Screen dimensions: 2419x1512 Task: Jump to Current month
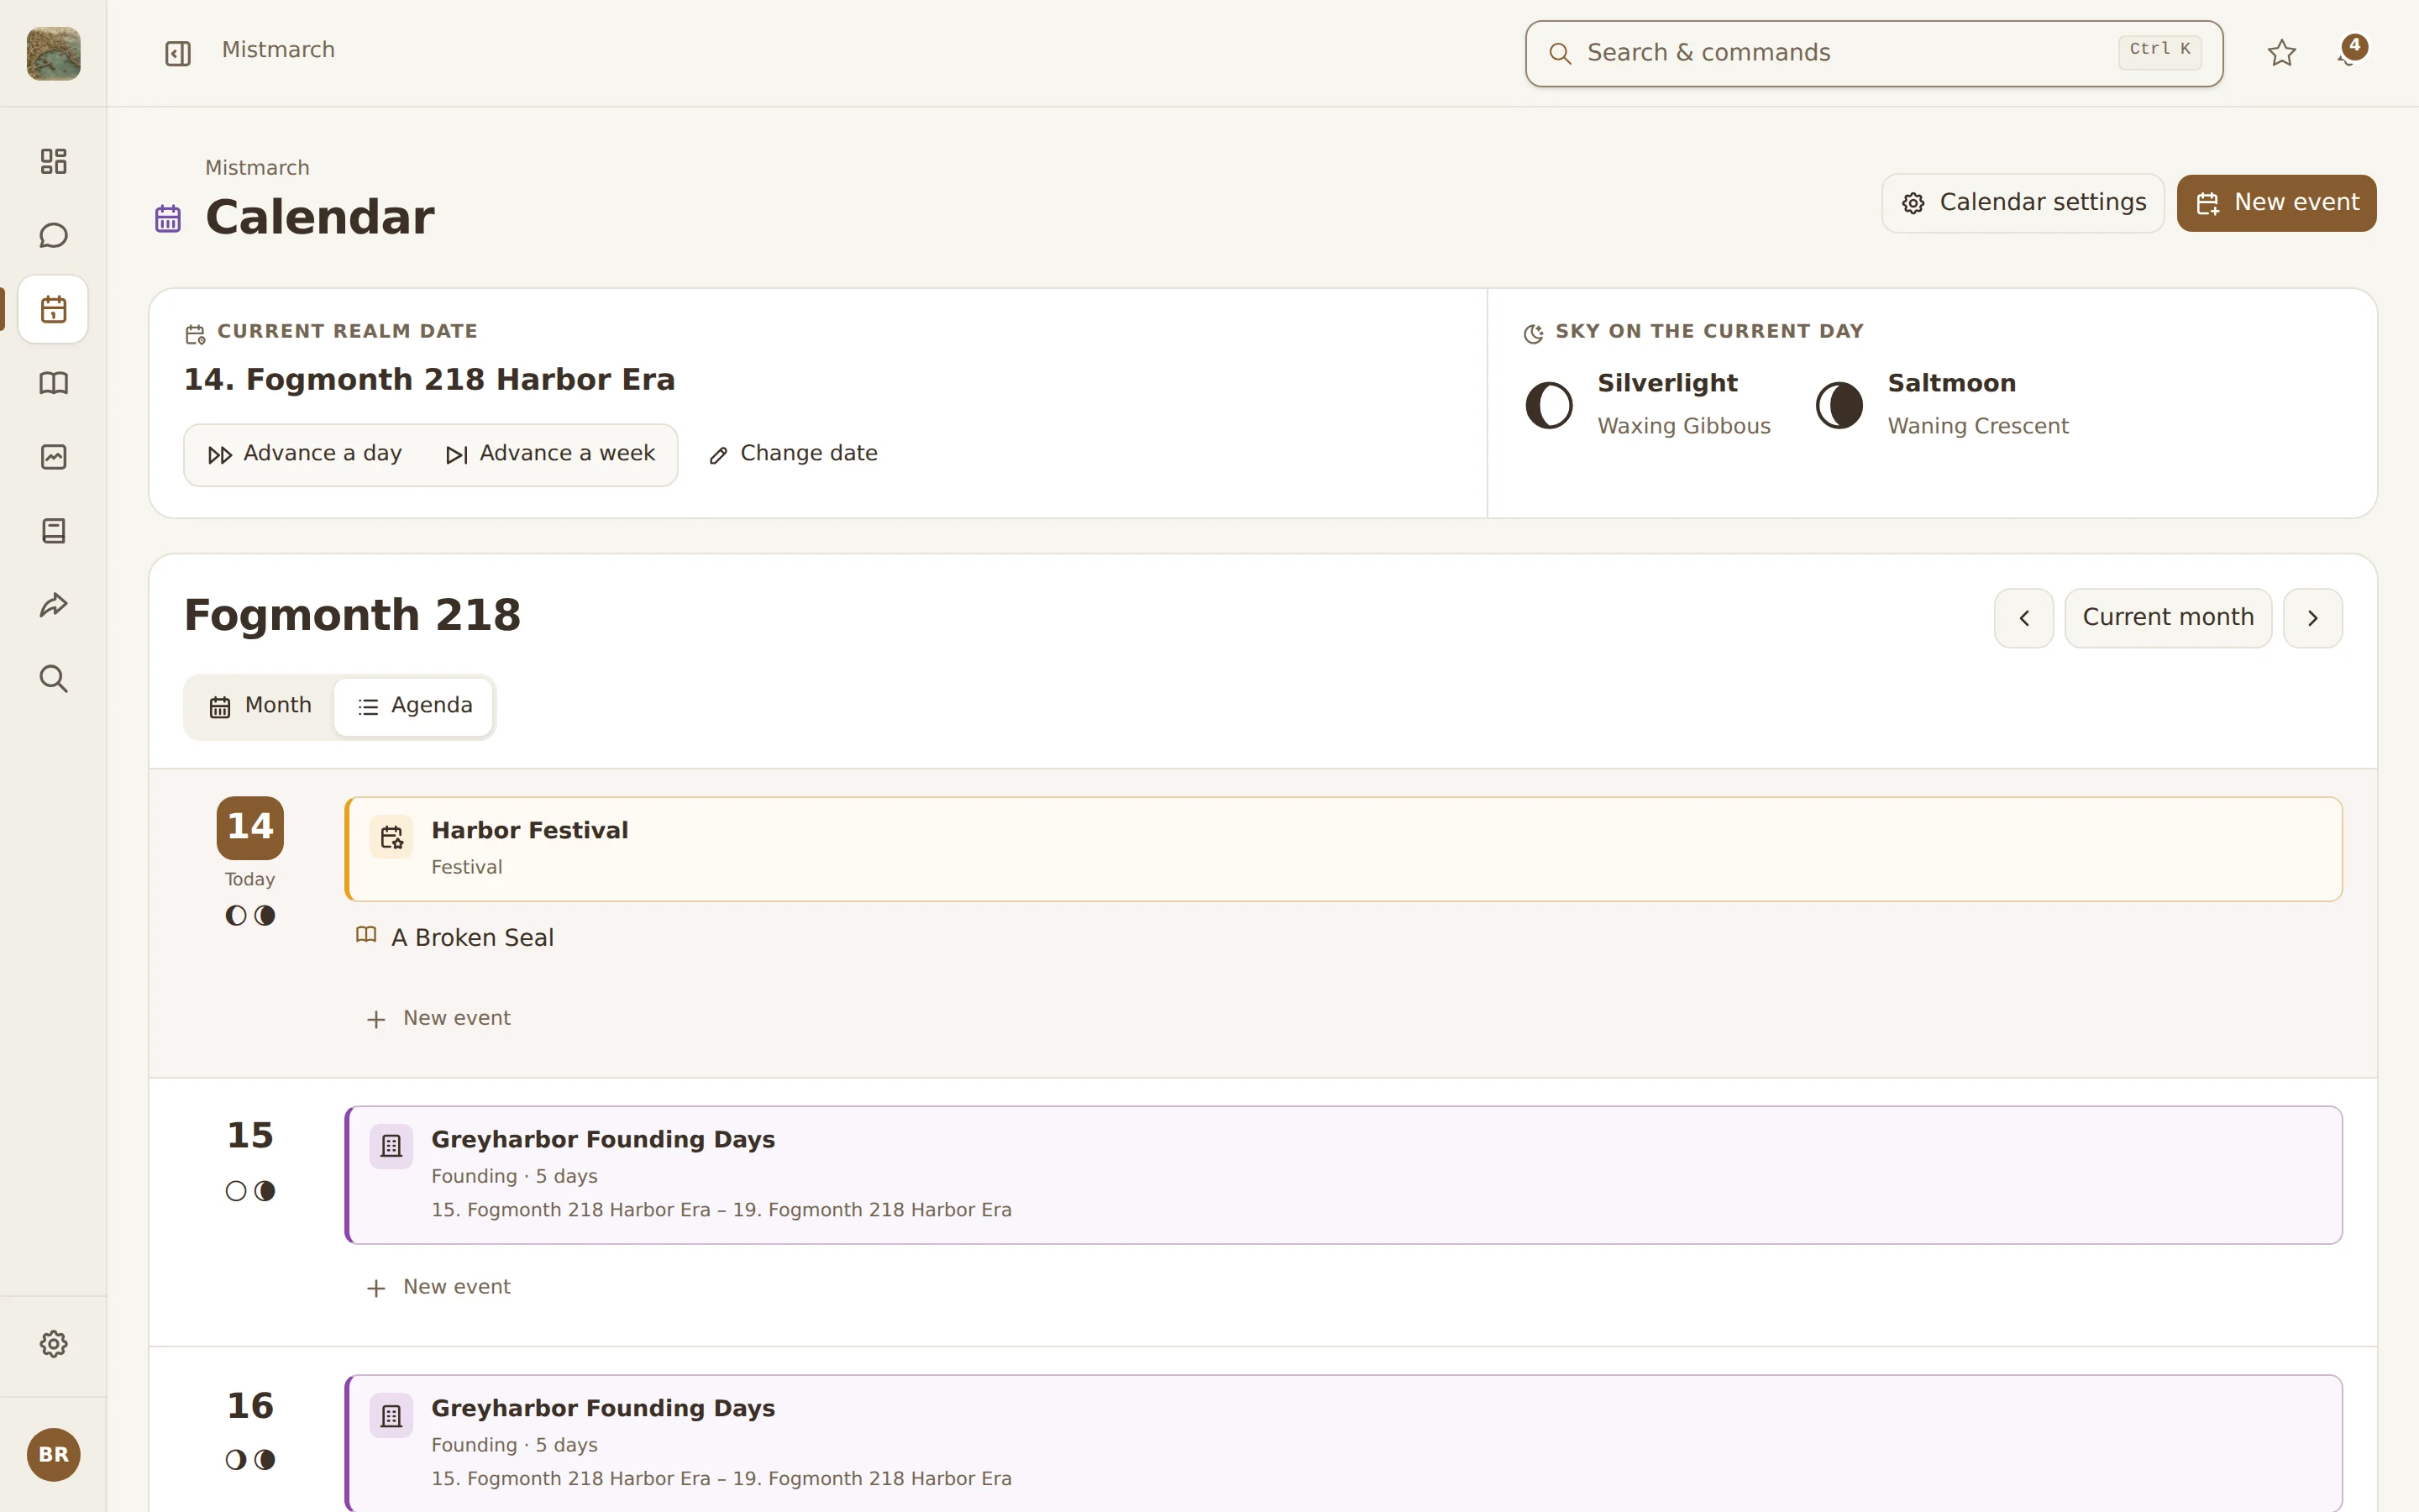tap(2168, 618)
